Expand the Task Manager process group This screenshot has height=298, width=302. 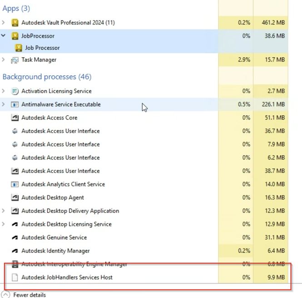click(3, 59)
